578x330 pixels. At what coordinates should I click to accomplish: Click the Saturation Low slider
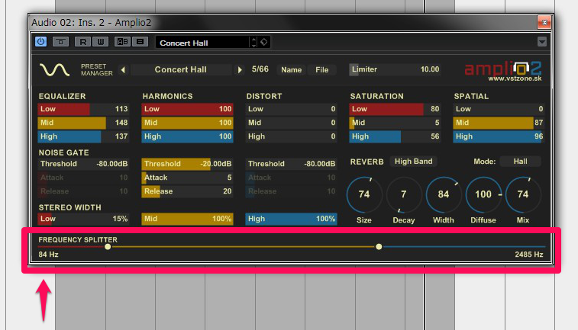(395, 109)
